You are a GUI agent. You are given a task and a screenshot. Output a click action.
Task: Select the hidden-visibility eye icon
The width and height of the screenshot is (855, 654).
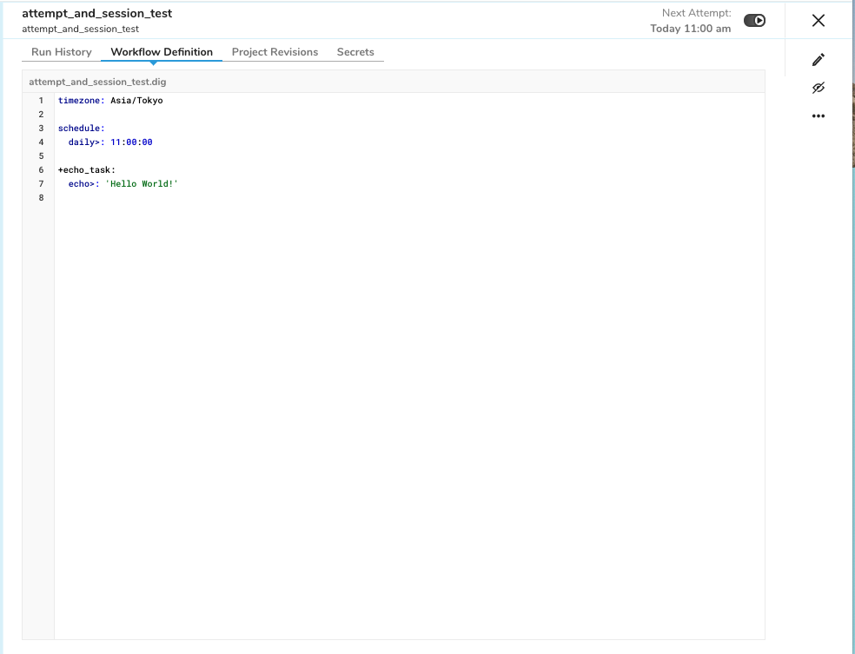pyautogui.click(x=818, y=87)
